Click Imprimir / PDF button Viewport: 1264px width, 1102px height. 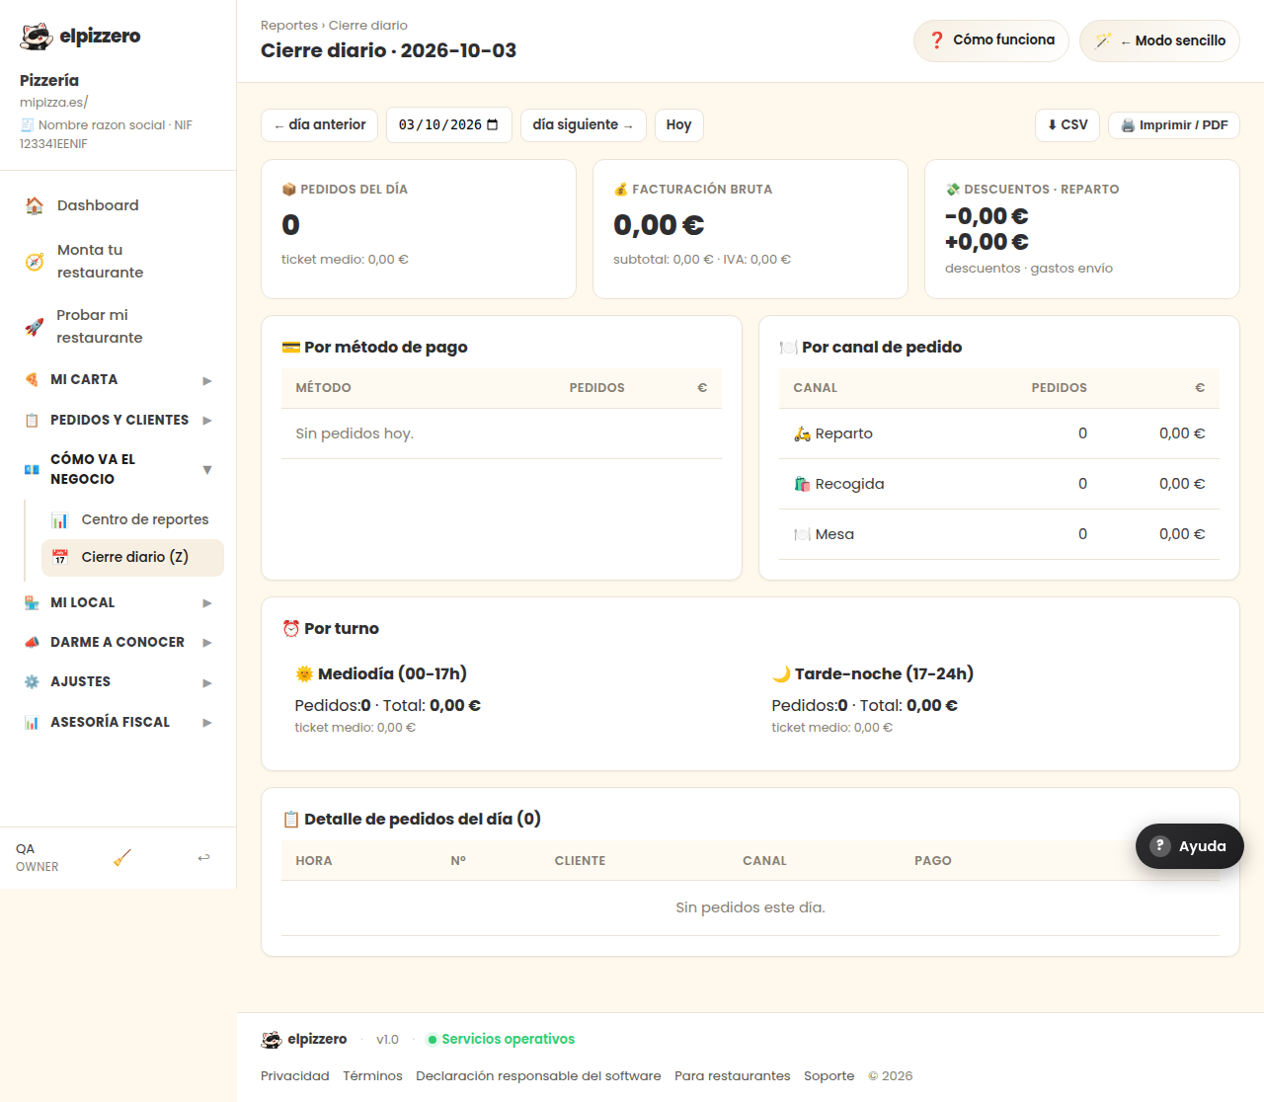point(1174,125)
